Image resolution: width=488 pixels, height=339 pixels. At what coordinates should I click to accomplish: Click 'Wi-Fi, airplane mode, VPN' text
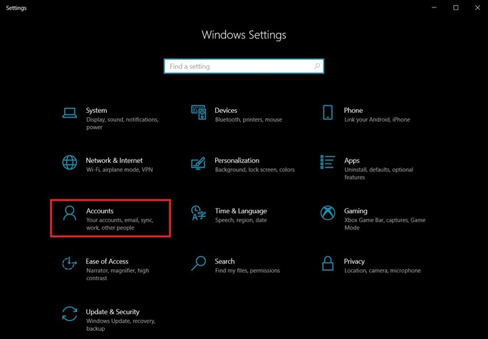(x=119, y=169)
